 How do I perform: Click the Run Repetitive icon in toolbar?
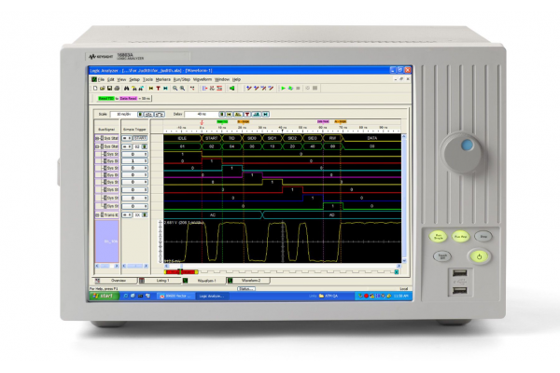pyautogui.click(x=290, y=89)
